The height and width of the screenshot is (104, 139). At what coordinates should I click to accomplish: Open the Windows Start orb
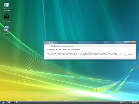click(3, 102)
